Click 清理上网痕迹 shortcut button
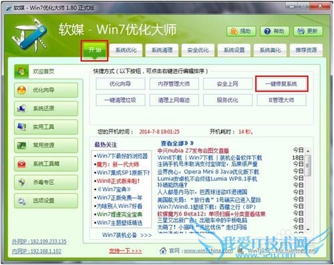The height and width of the screenshot is (265, 334). coord(174,100)
